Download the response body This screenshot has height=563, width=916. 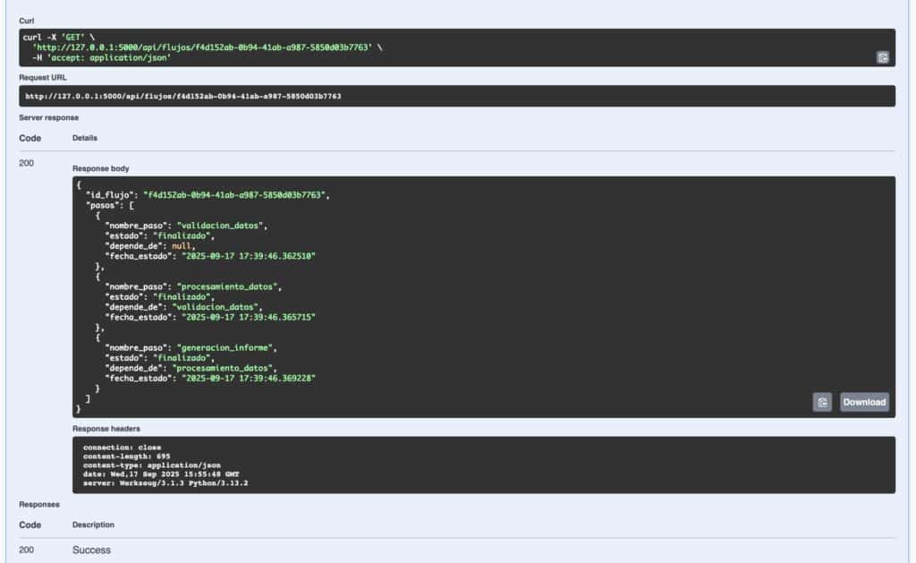pyautogui.click(x=864, y=402)
